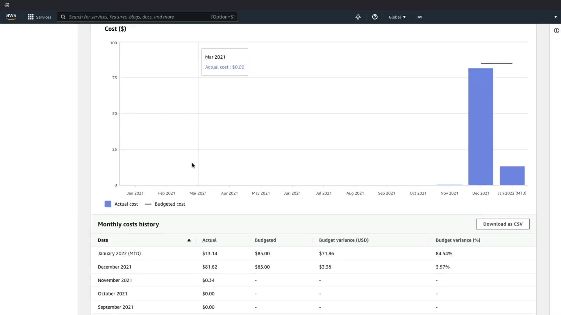Sort by Budget variance (%) column header
This screenshot has width=561, height=315.
pyautogui.click(x=458, y=240)
